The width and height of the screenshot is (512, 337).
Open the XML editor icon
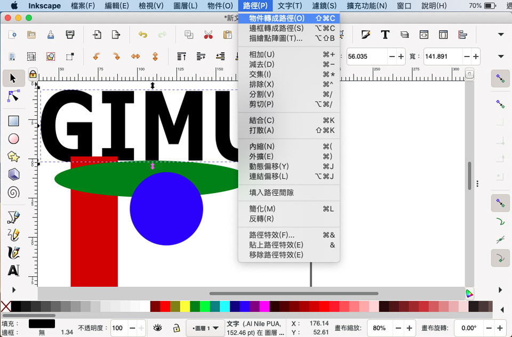tap(424, 35)
